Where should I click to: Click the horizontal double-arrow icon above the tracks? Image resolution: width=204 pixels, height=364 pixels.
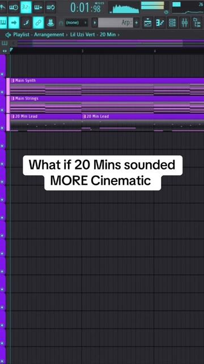point(5,51)
